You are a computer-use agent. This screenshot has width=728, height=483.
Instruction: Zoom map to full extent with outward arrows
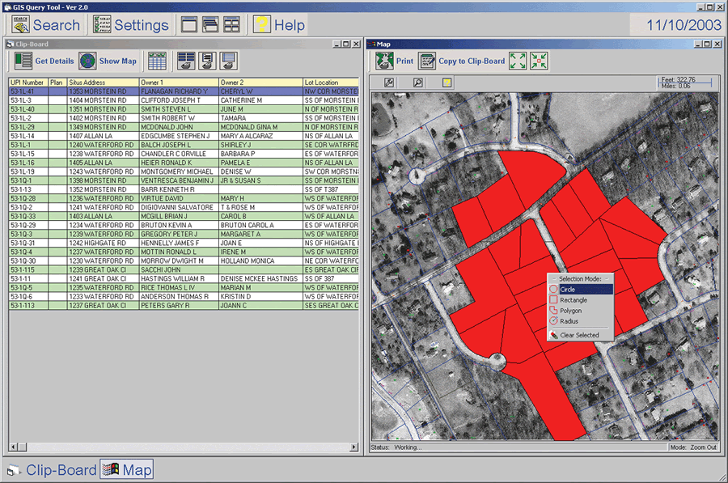point(518,61)
